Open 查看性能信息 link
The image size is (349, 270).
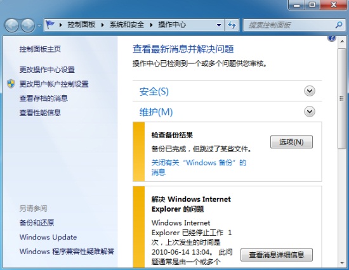pos(40,113)
